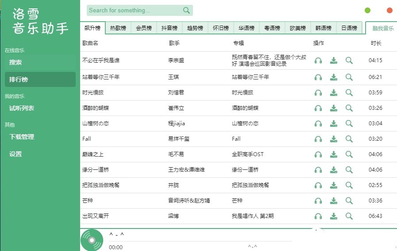Download the song 站着等你三千年
Image resolution: width=397 pixels, height=251 pixels.
click(334, 77)
